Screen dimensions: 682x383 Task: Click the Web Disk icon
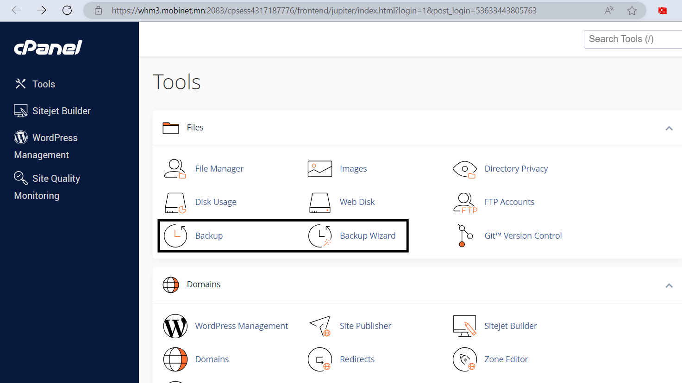[x=319, y=202]
